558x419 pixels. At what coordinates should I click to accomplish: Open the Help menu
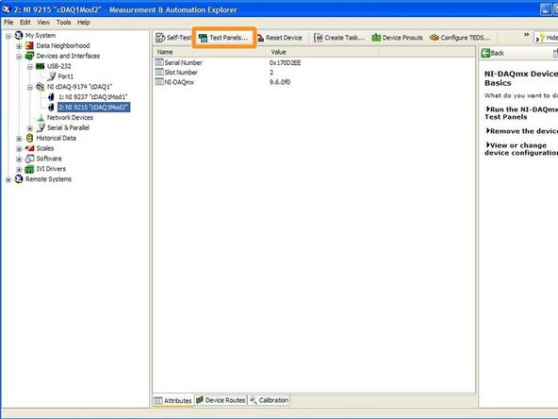83,22
